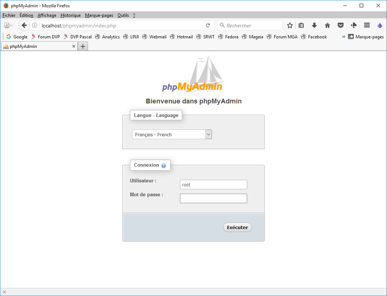Expand the hidden bookmarks overflow chevron
387x296 pixels.
pyautogui.click(x=344, y=37)
